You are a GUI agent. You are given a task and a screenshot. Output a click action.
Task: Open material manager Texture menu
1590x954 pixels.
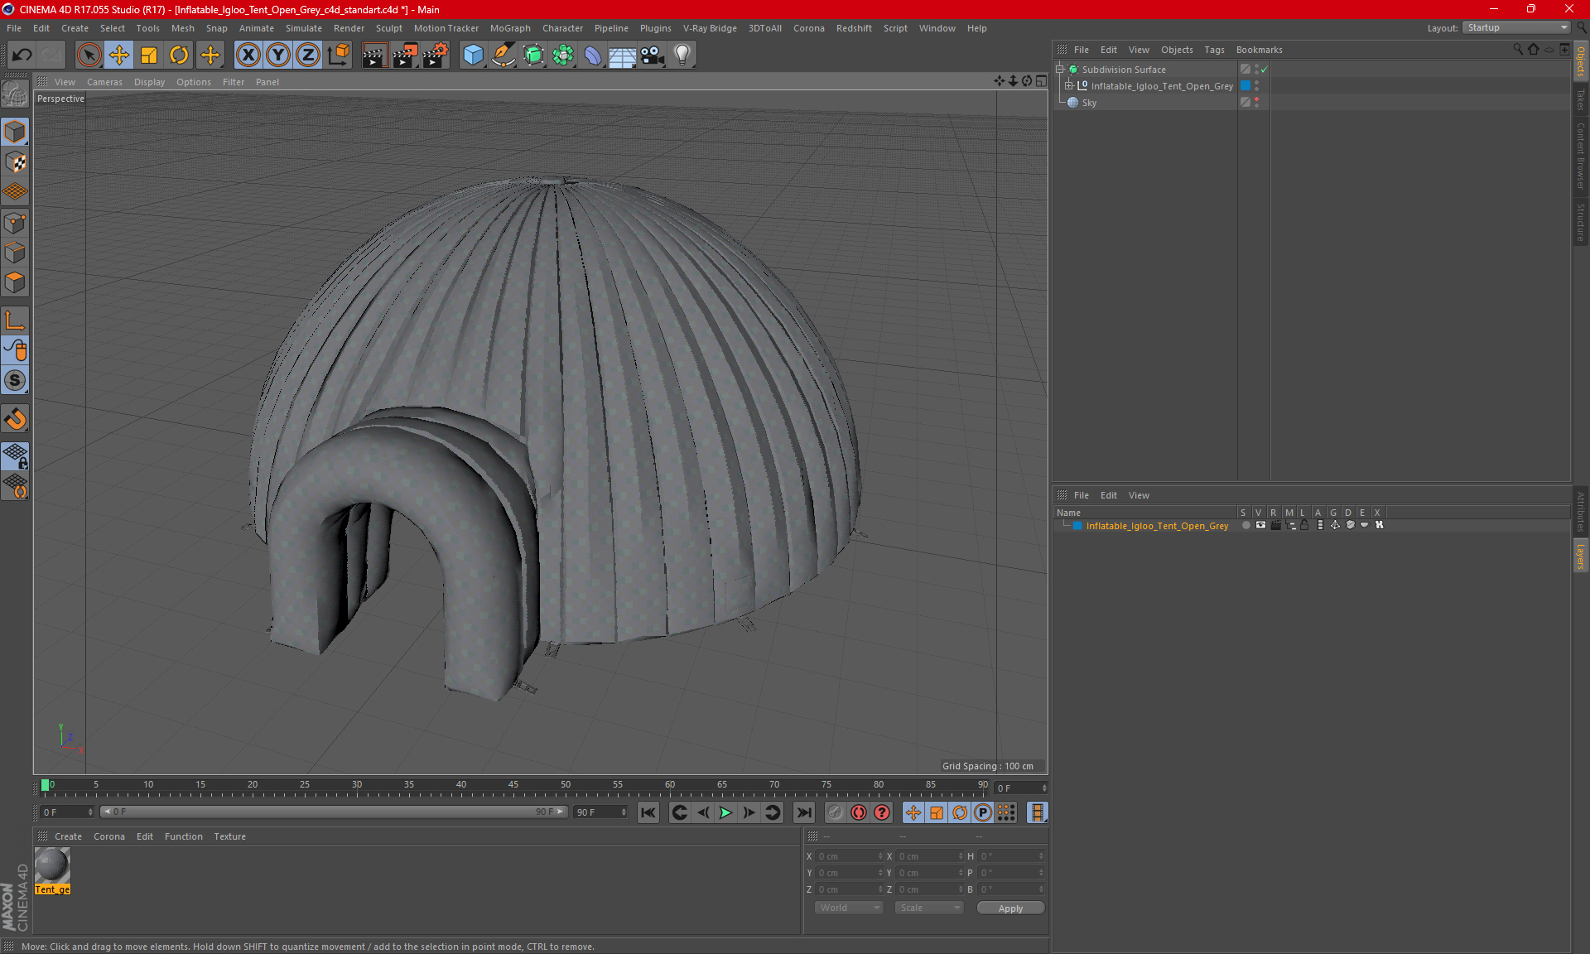pyautogui.click(x=229, y=836)
